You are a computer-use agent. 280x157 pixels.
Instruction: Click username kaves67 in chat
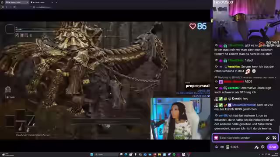[x=234, y=88]
